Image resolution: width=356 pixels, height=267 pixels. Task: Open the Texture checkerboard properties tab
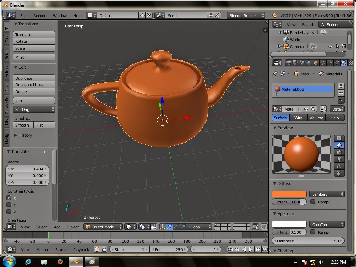point(351,63)
